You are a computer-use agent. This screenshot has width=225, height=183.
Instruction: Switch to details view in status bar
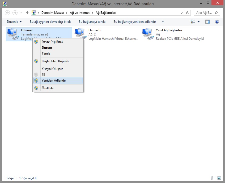click(x=213, y=178)
